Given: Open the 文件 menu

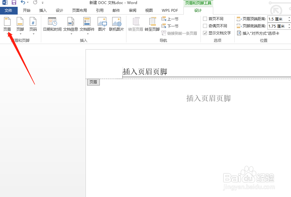Looking at the screenshot, I should (x=9, y=10).
